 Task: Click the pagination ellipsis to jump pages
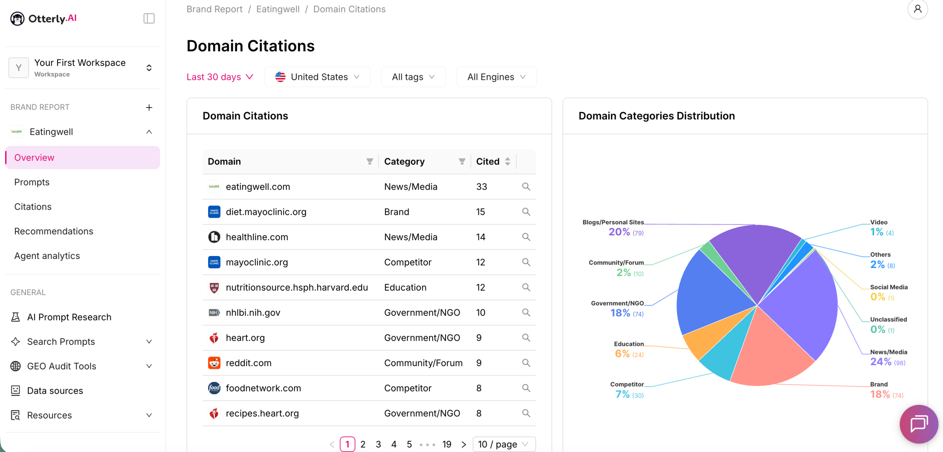427,445
